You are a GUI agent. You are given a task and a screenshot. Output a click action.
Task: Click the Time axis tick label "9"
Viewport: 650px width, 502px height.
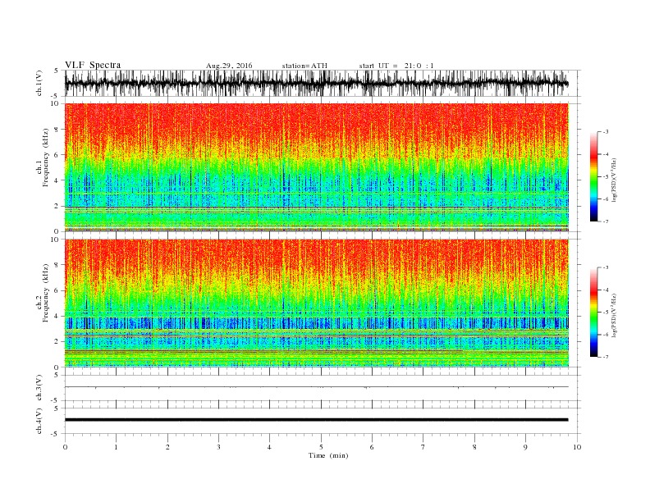[x=525, y=447]
